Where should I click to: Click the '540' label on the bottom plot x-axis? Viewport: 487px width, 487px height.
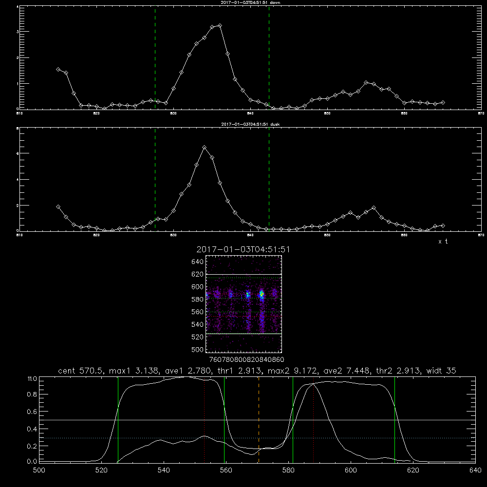coord(164,470)
